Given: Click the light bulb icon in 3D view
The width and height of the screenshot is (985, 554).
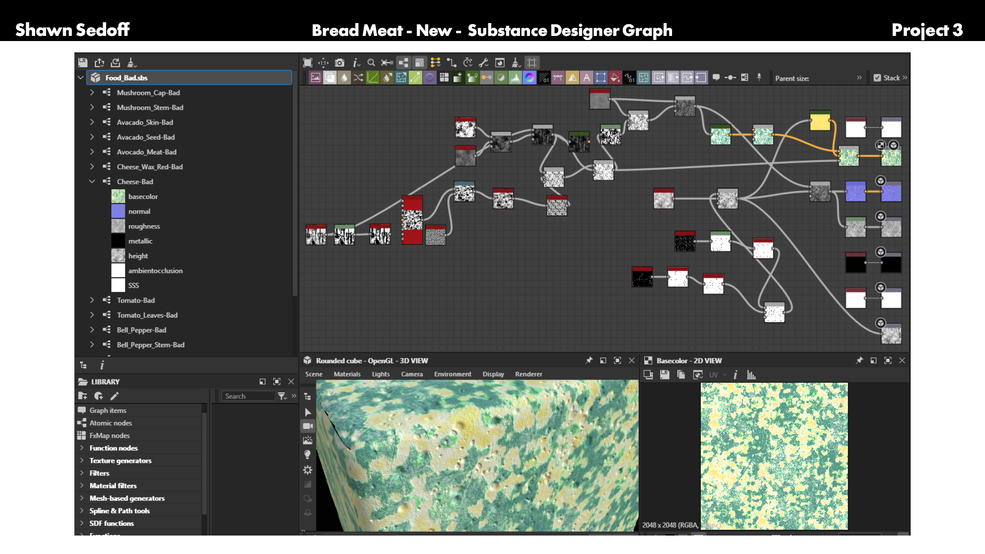Looking at the screenshot, I should [308, 454].
